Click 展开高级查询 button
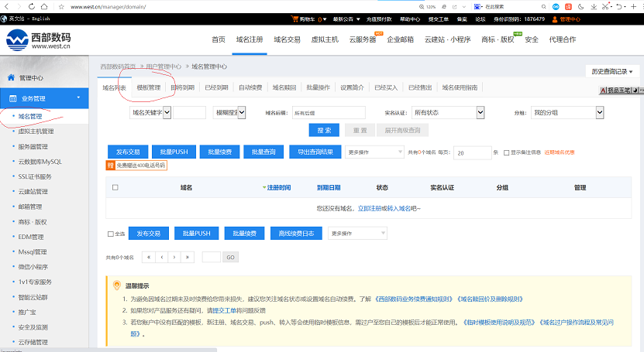This screenshot has height=352, width=644. click(402, 130)
